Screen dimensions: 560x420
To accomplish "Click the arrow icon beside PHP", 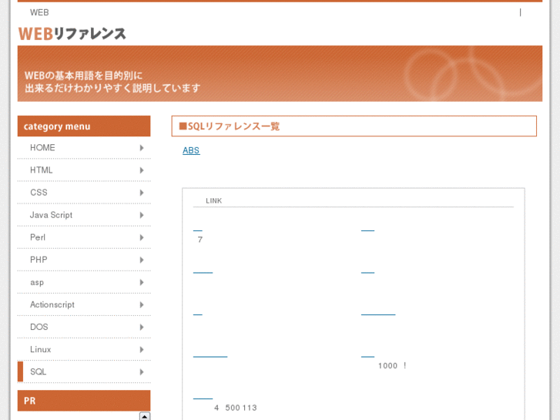I will click(142, 260).
